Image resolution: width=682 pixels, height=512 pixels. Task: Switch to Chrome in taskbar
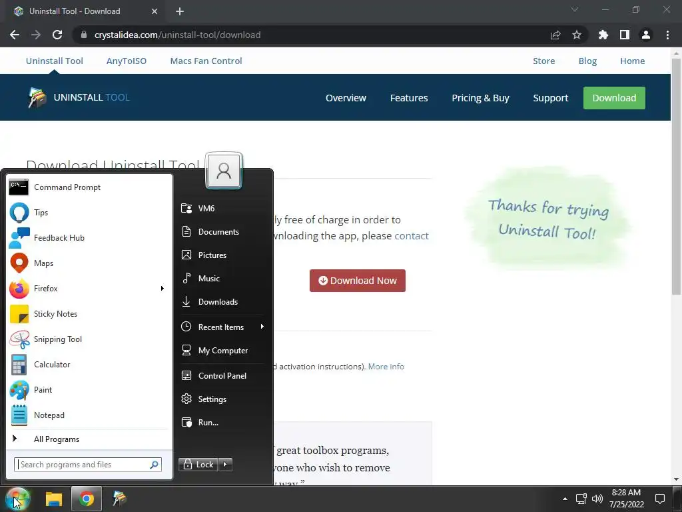(87, 499)
